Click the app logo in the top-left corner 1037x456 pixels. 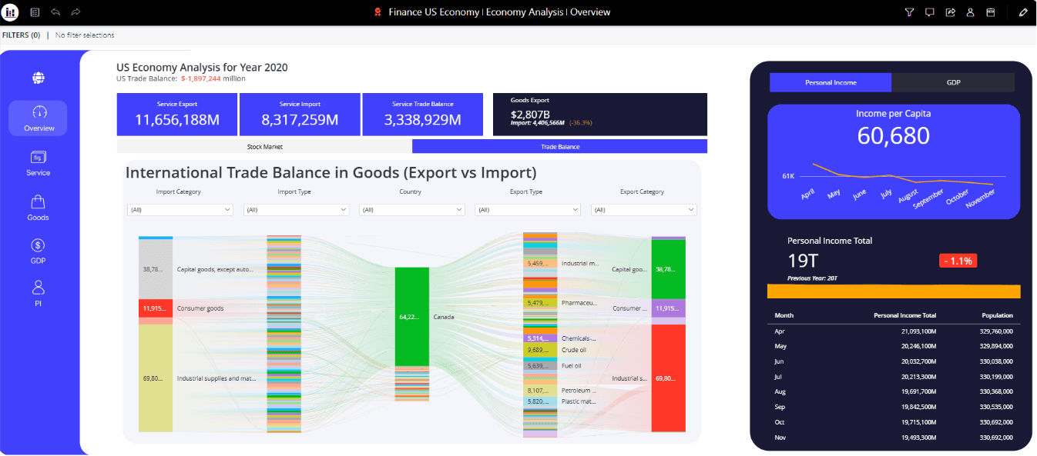(11, 12)
